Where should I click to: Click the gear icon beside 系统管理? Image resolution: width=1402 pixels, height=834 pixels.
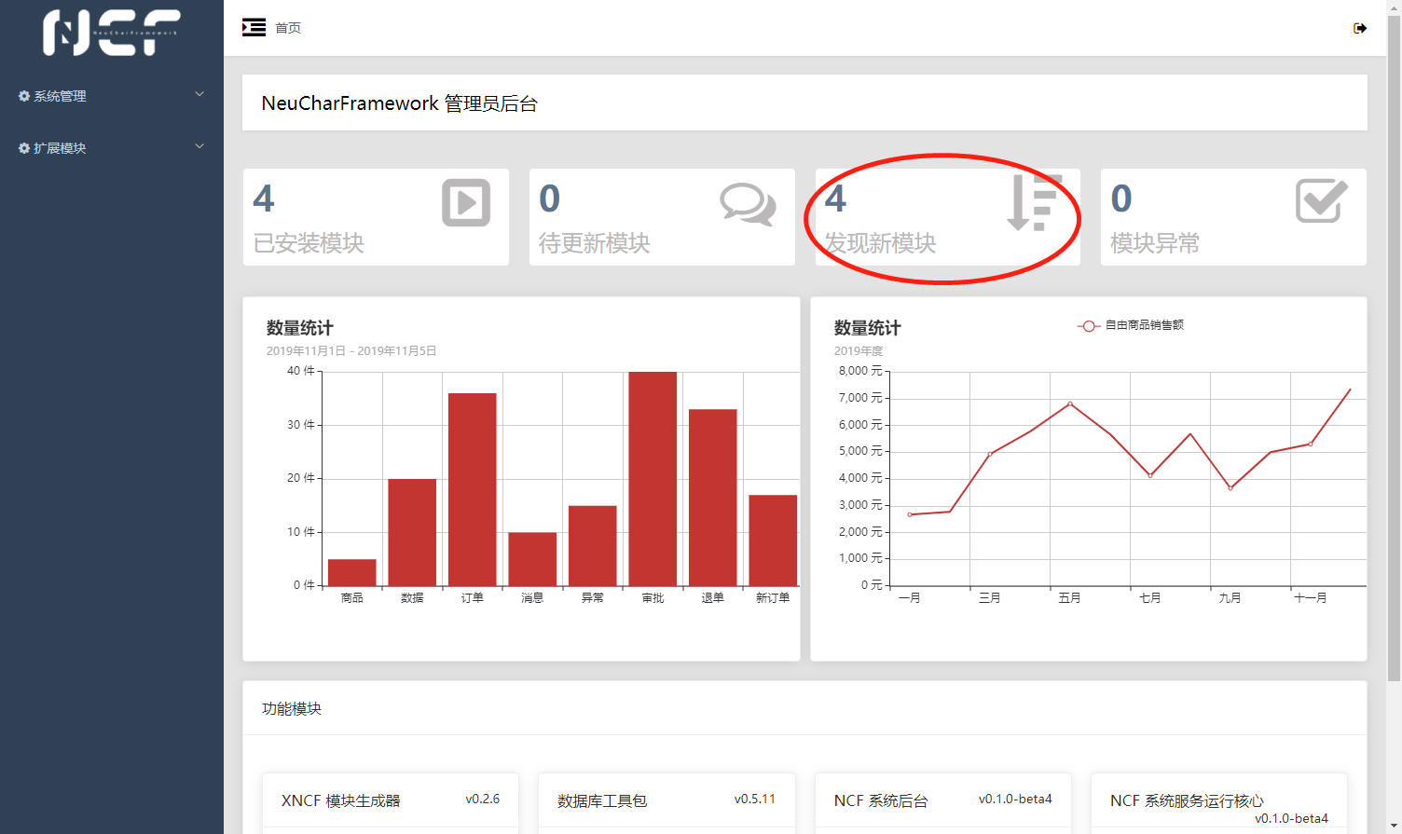tap(24, 96)
